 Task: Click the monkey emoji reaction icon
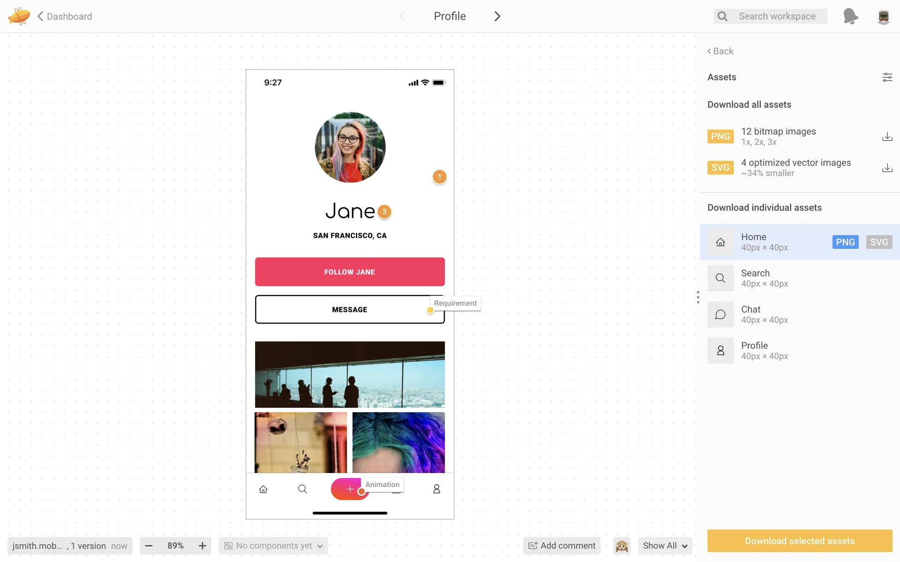pos(622,546)
